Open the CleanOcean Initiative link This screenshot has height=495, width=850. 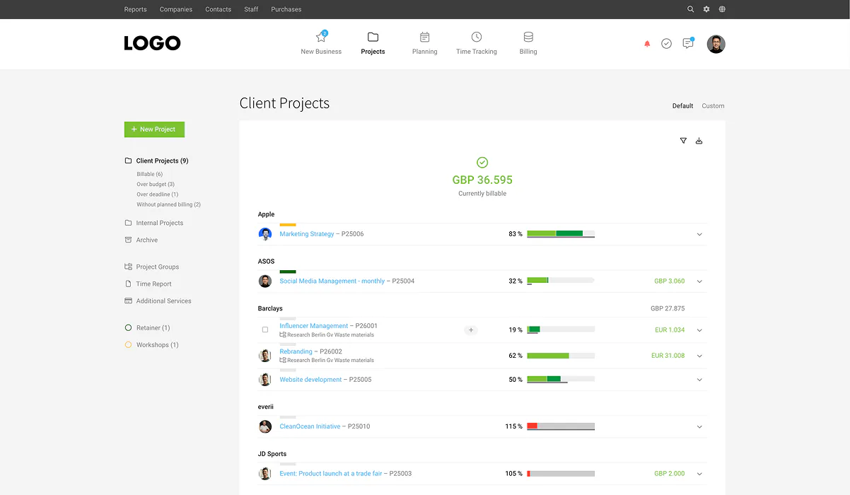coord(310,426)
